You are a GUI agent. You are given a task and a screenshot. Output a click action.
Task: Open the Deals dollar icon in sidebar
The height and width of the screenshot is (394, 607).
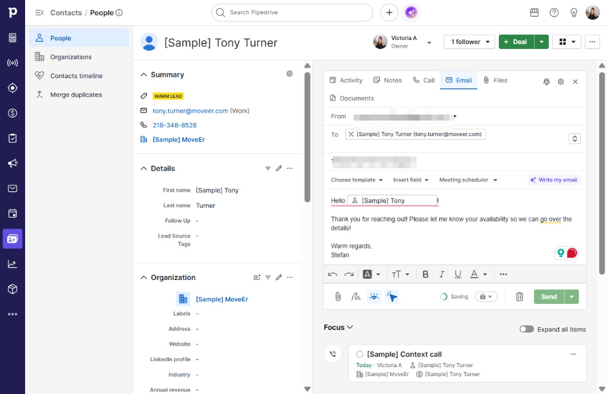click(x=13, y=113)
